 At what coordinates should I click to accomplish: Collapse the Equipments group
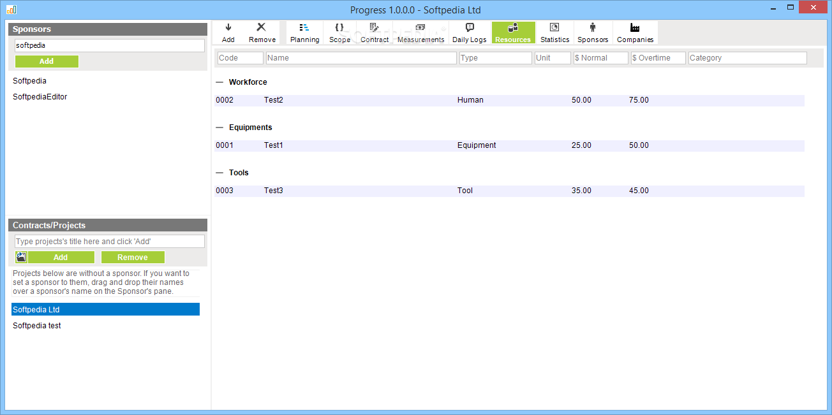click(219, 127)
